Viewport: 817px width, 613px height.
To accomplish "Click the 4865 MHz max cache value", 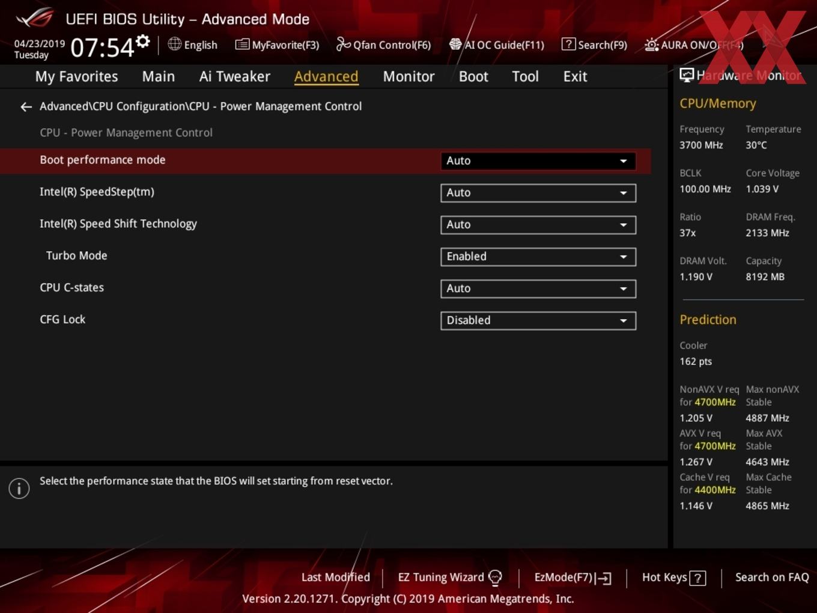I will click(767, 506).
